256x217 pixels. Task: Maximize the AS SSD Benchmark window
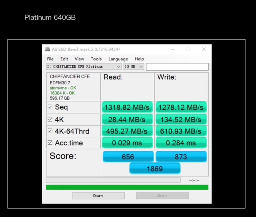click(x=188, y=49)
